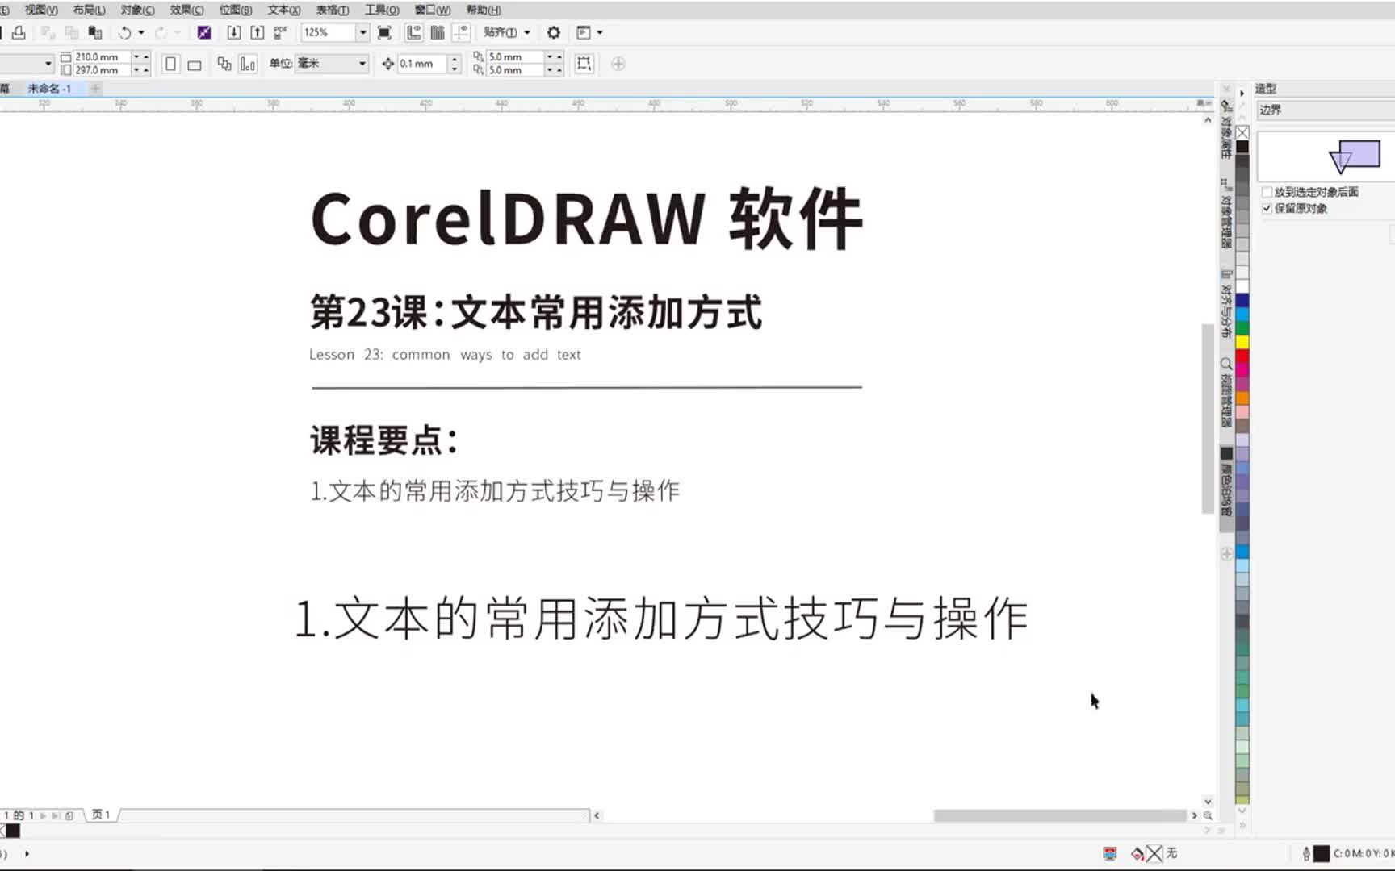Click the purple search content icon
1395x871 pixels.
204,32
